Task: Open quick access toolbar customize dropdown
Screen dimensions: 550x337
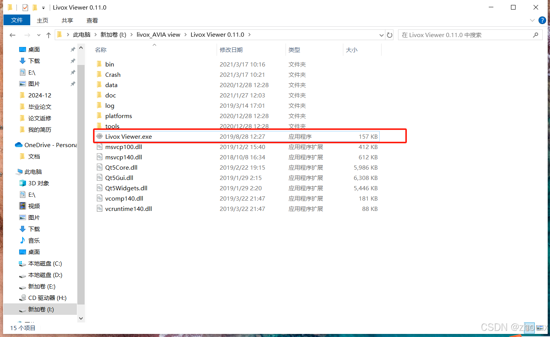Action: 43,8
